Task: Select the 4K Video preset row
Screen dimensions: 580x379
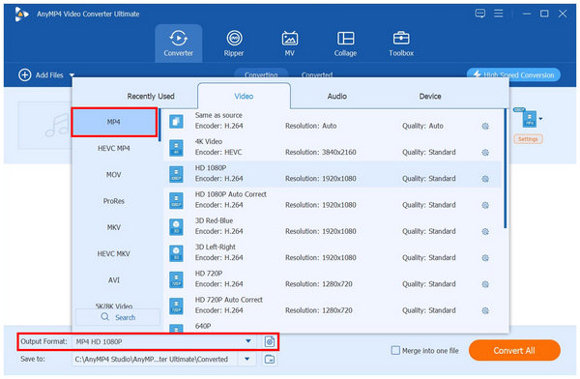Action: tap(333, 148)
